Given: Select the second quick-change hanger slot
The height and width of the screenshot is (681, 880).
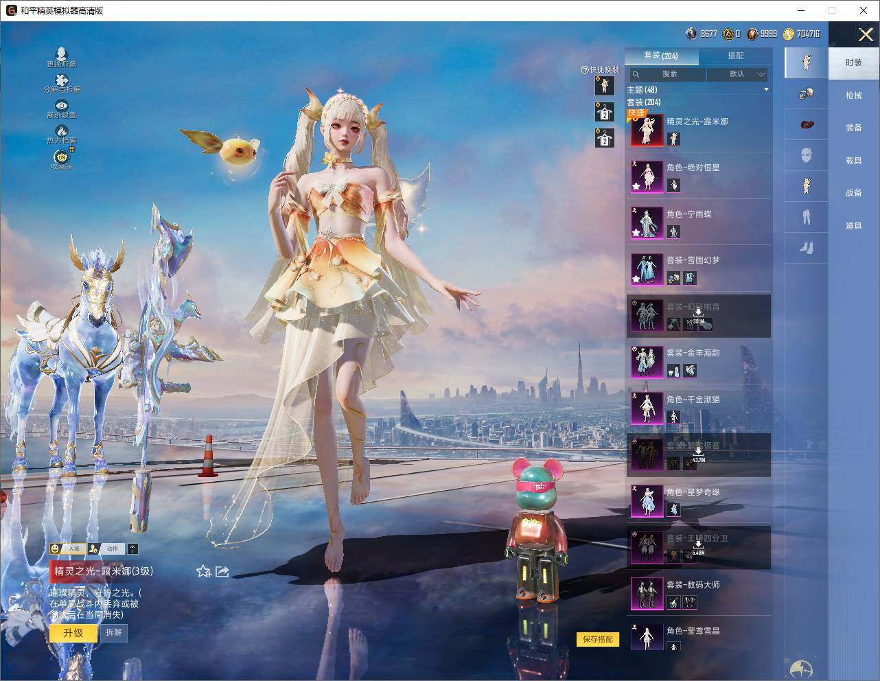Looking at the screenshot, I should pos(604,111).
